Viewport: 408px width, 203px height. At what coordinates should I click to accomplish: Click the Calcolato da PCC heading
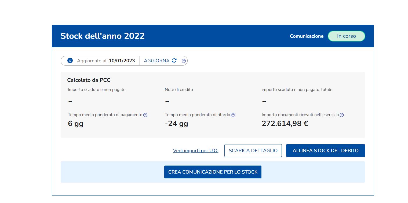(89, 80)
